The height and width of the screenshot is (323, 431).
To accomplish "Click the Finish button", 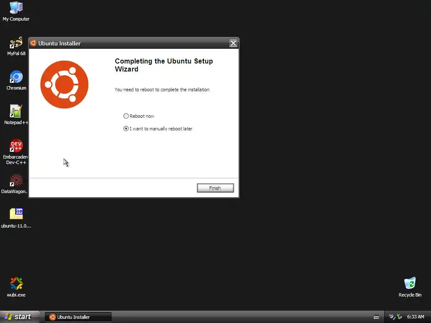I will click(x=215, y=188).
